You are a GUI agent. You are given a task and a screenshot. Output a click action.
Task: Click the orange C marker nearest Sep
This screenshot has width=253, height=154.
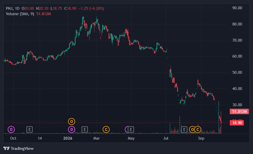(198, 129)
